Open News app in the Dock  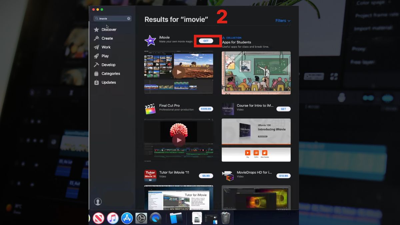point(99,218)
